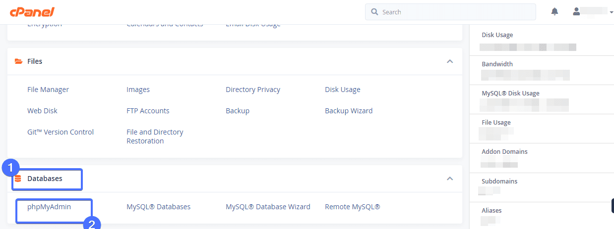Open the notifications bell icon
This screenshot has height=229, width=614.
(x=554, y=12)
